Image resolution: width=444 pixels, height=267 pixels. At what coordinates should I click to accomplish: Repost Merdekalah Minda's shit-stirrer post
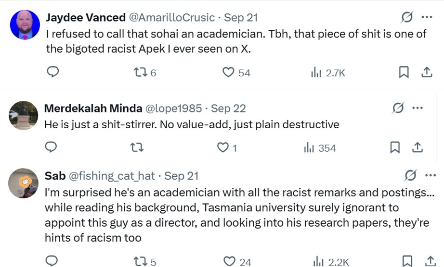[x=137, y=147]
